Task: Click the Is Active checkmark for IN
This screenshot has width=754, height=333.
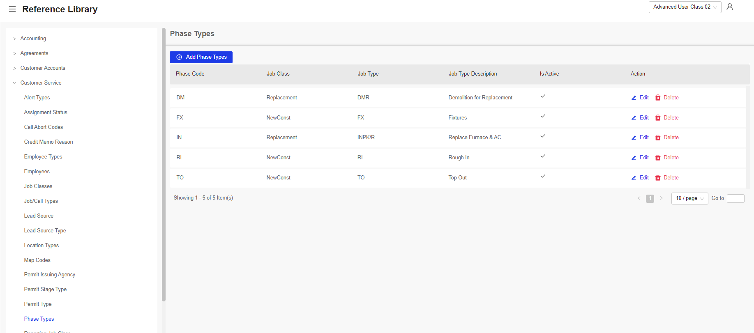Action: click(x=543, y=136)
